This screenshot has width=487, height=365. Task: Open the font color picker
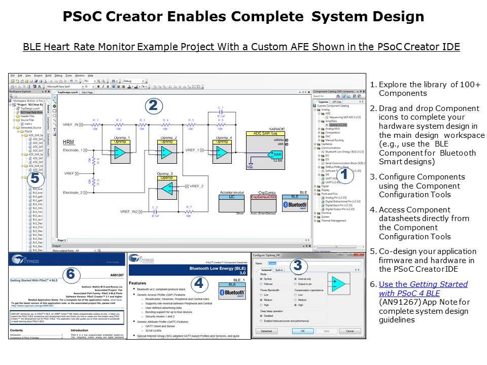[130, 87]
